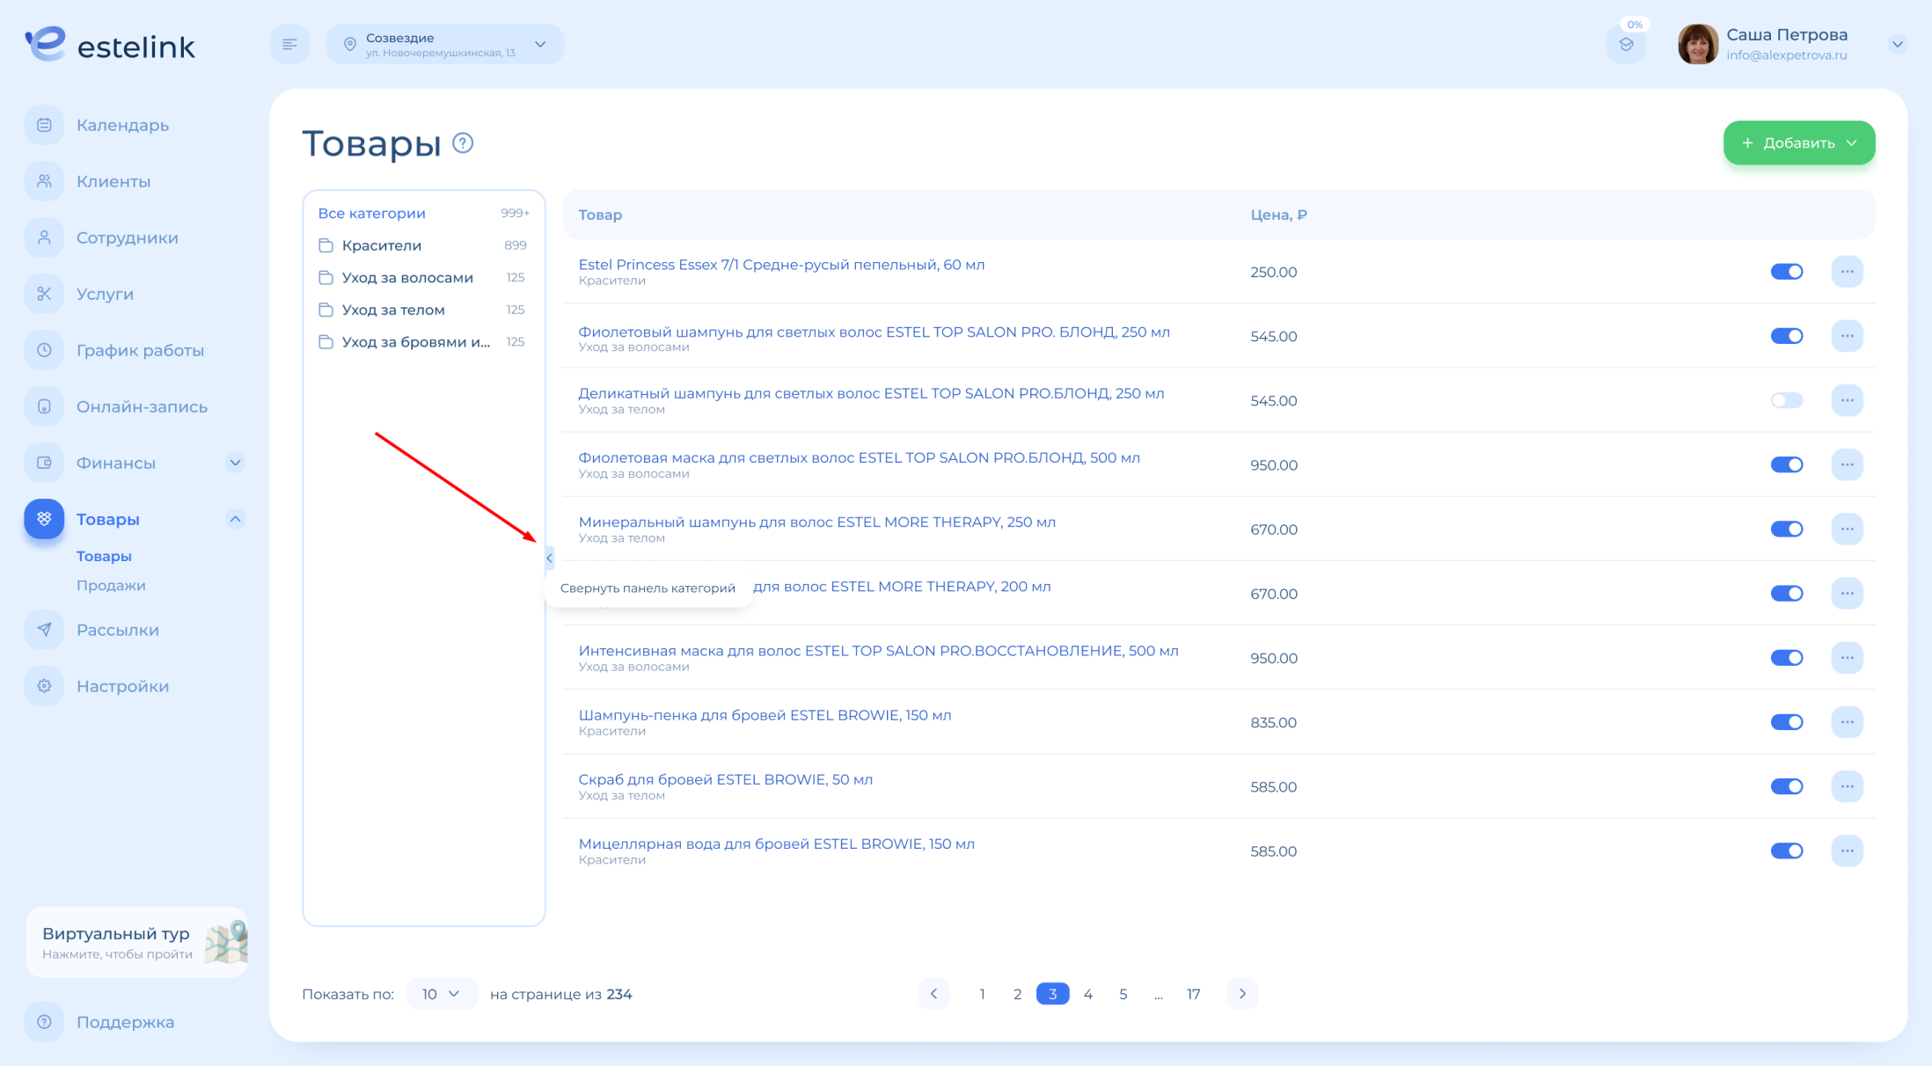Open the Созвездие location dropdown
Viewport: 1932px width, 1066px height.
tap(445, 44)
